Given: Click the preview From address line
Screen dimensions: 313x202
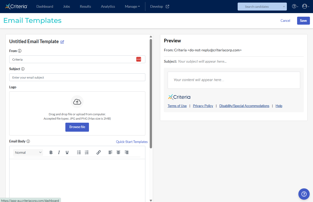Looking at the screenshot, I should click(x=203, y=50).
